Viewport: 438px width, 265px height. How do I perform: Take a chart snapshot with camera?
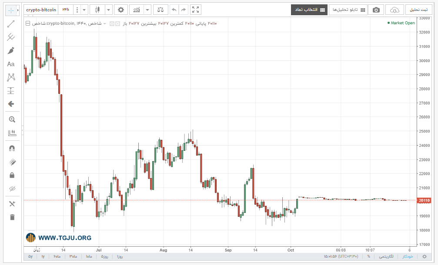376,10
